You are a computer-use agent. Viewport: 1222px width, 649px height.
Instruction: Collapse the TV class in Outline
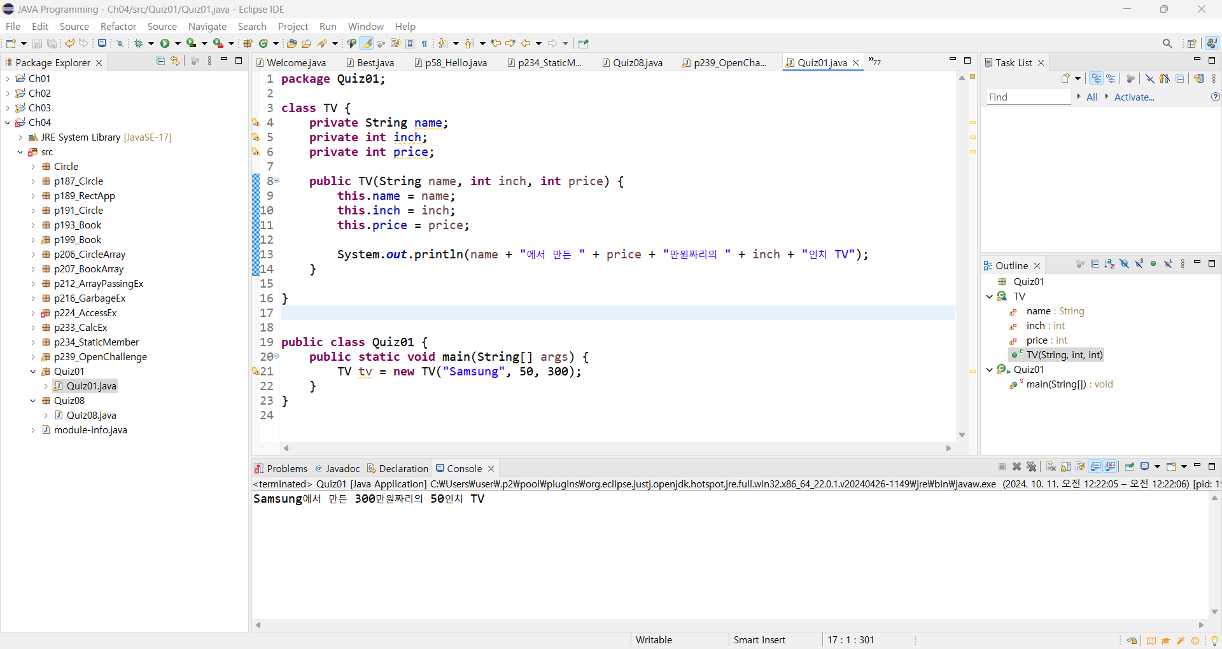(x=989, y=297)
